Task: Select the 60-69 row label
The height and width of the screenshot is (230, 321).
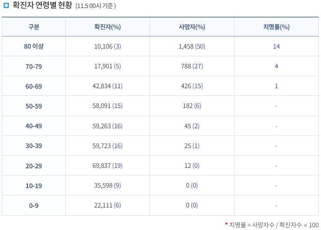Action: (34, 86)
